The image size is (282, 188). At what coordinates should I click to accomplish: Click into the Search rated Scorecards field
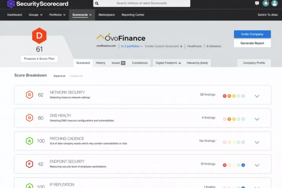pos(142,3)
